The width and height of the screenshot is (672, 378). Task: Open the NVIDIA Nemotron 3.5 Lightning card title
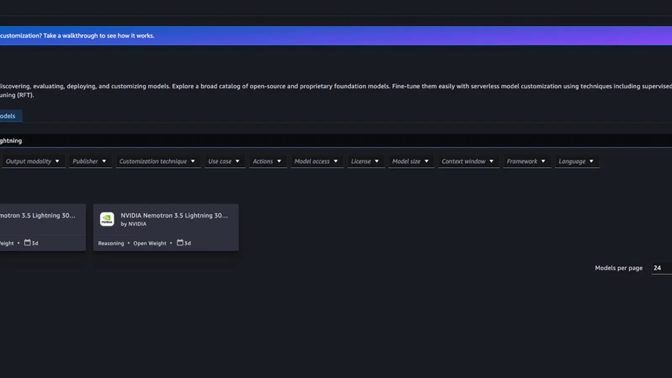tap(174, 215)
